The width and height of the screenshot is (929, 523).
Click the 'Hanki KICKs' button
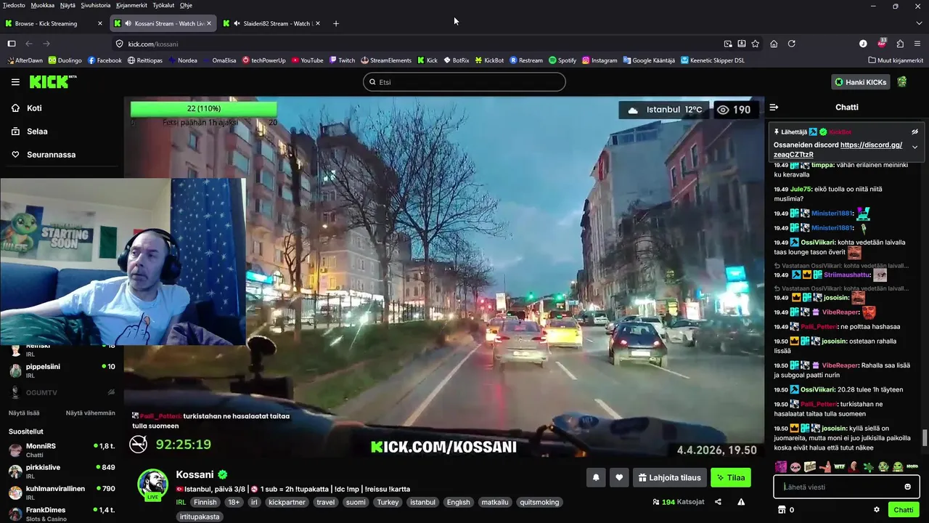[861, 82]
